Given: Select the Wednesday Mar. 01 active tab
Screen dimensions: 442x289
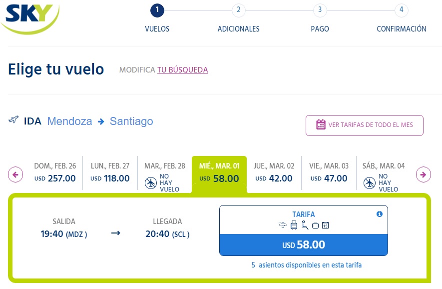Looking at the screenshot, I should pos(219,172).
